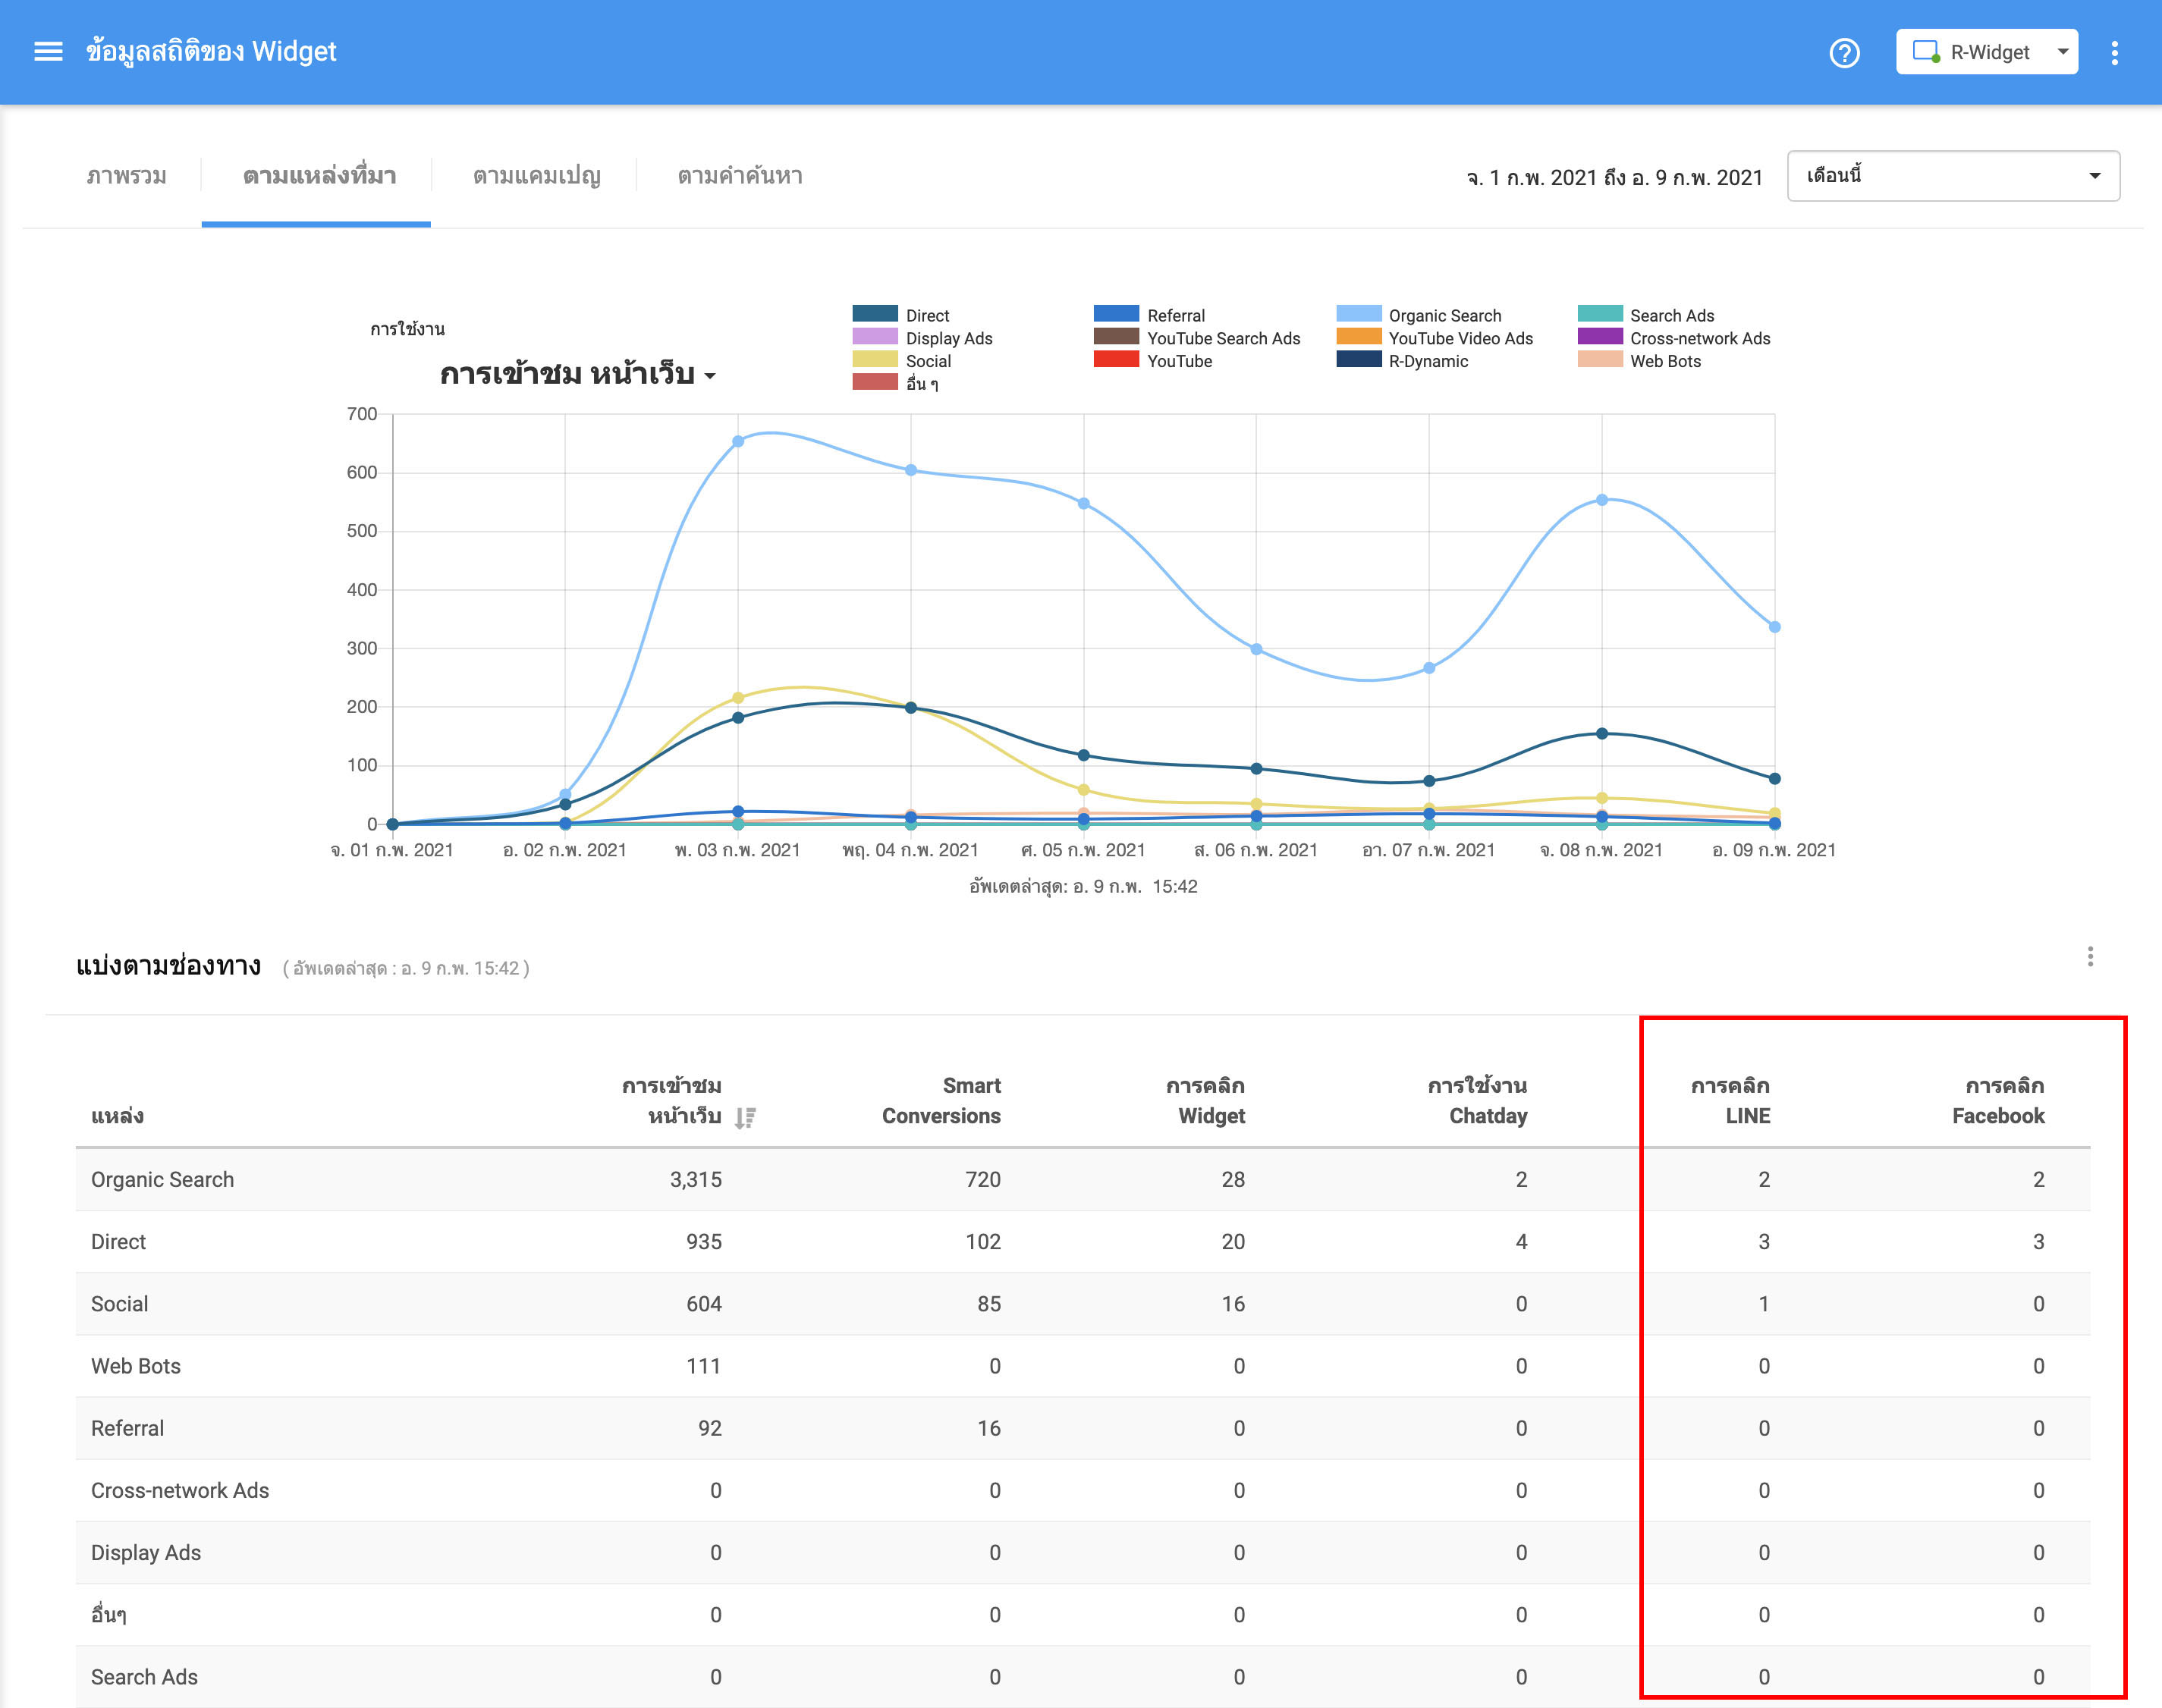The width and height of the screenshot is (2162, 1708).
Task: Hide the Direct series via its legend entry
Action: pyautogui.click(x=927, y=315)
